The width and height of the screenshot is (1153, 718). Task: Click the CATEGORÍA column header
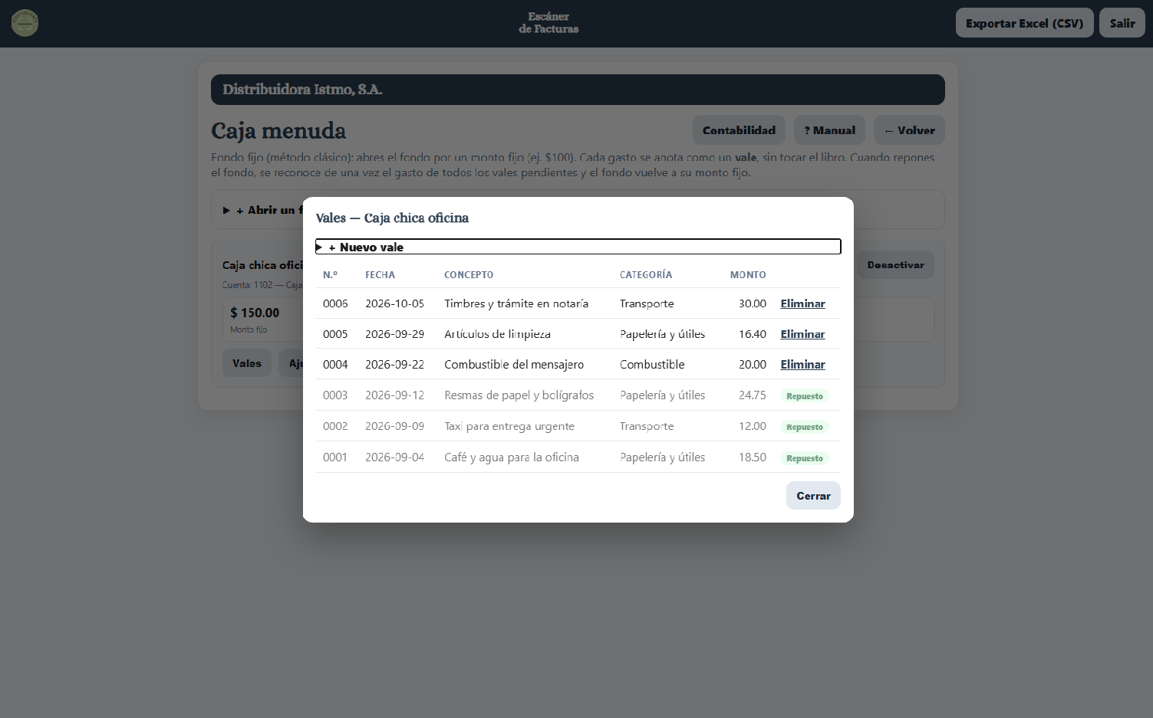[x=646, y=274]
